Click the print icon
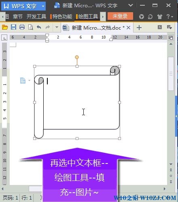The width and height of the screenshot is (178, 202). pyautogui.click(x=22, y=27)
